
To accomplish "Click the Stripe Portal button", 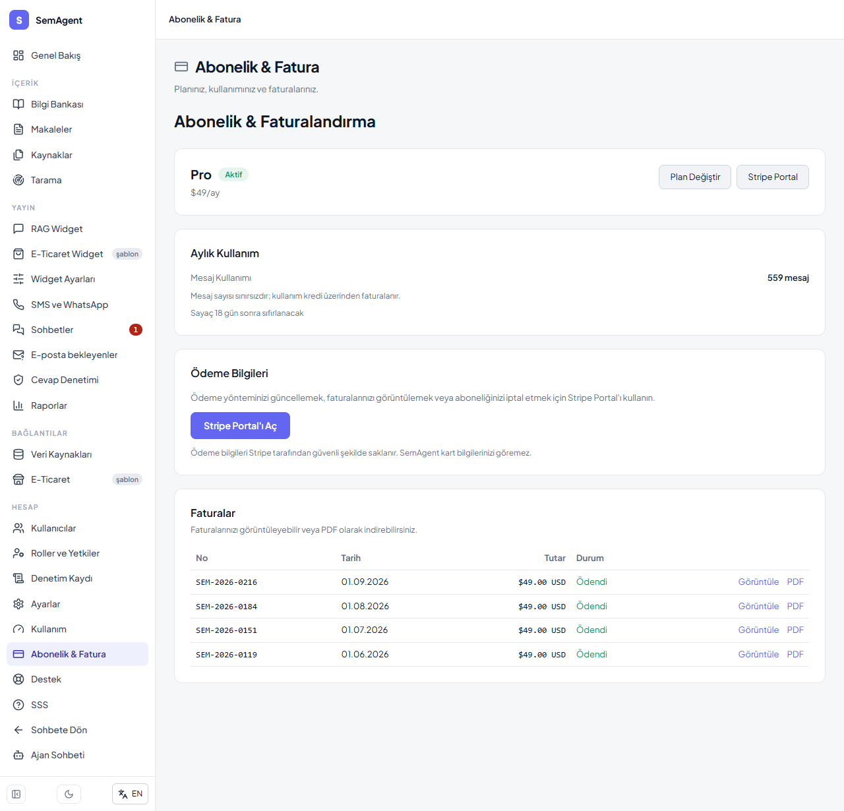I will tap(773, 177).
